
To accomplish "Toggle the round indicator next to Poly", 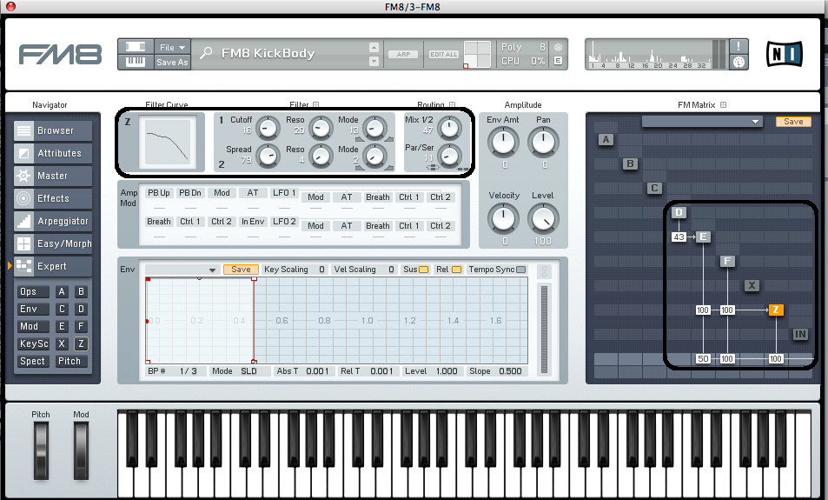I will click(558, 47).
